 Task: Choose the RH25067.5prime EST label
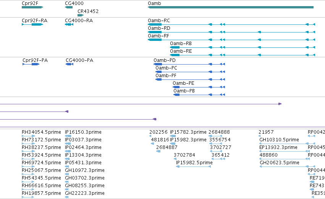pyautogui.click(x=42, y=170)
